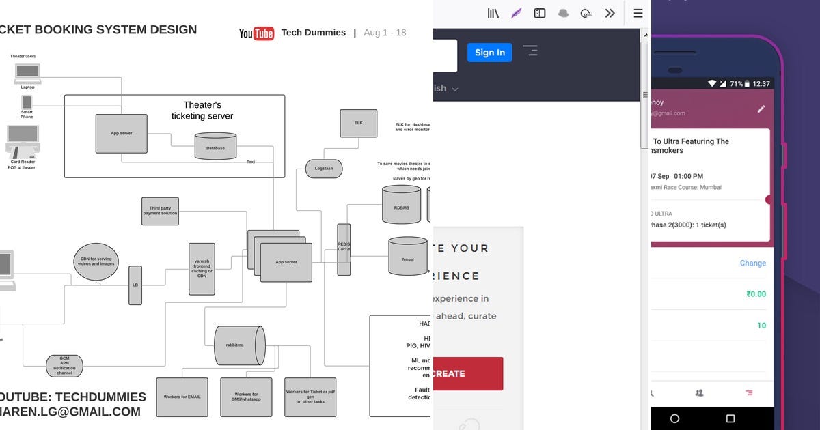
Task: Click the YouTube logo
Action: (256, 32)
